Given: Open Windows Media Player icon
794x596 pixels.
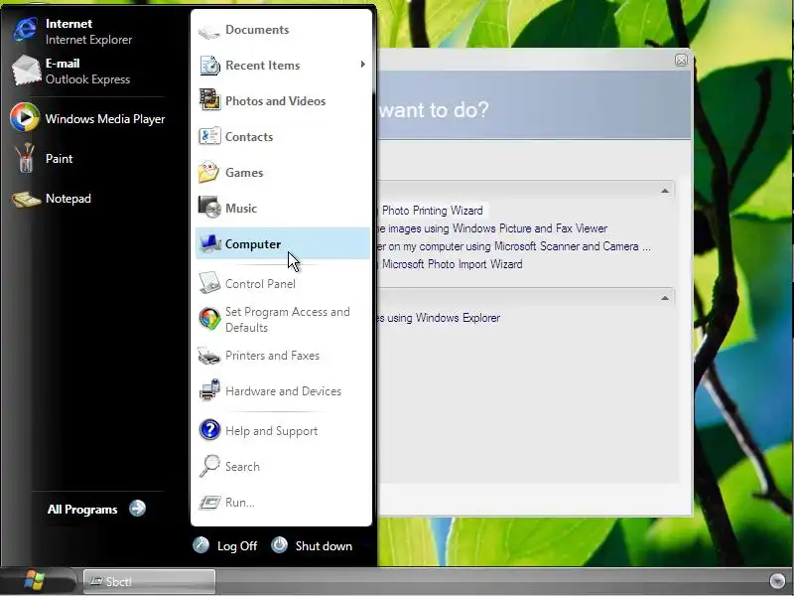Looking at the screenshot, I should click(24, 118).
